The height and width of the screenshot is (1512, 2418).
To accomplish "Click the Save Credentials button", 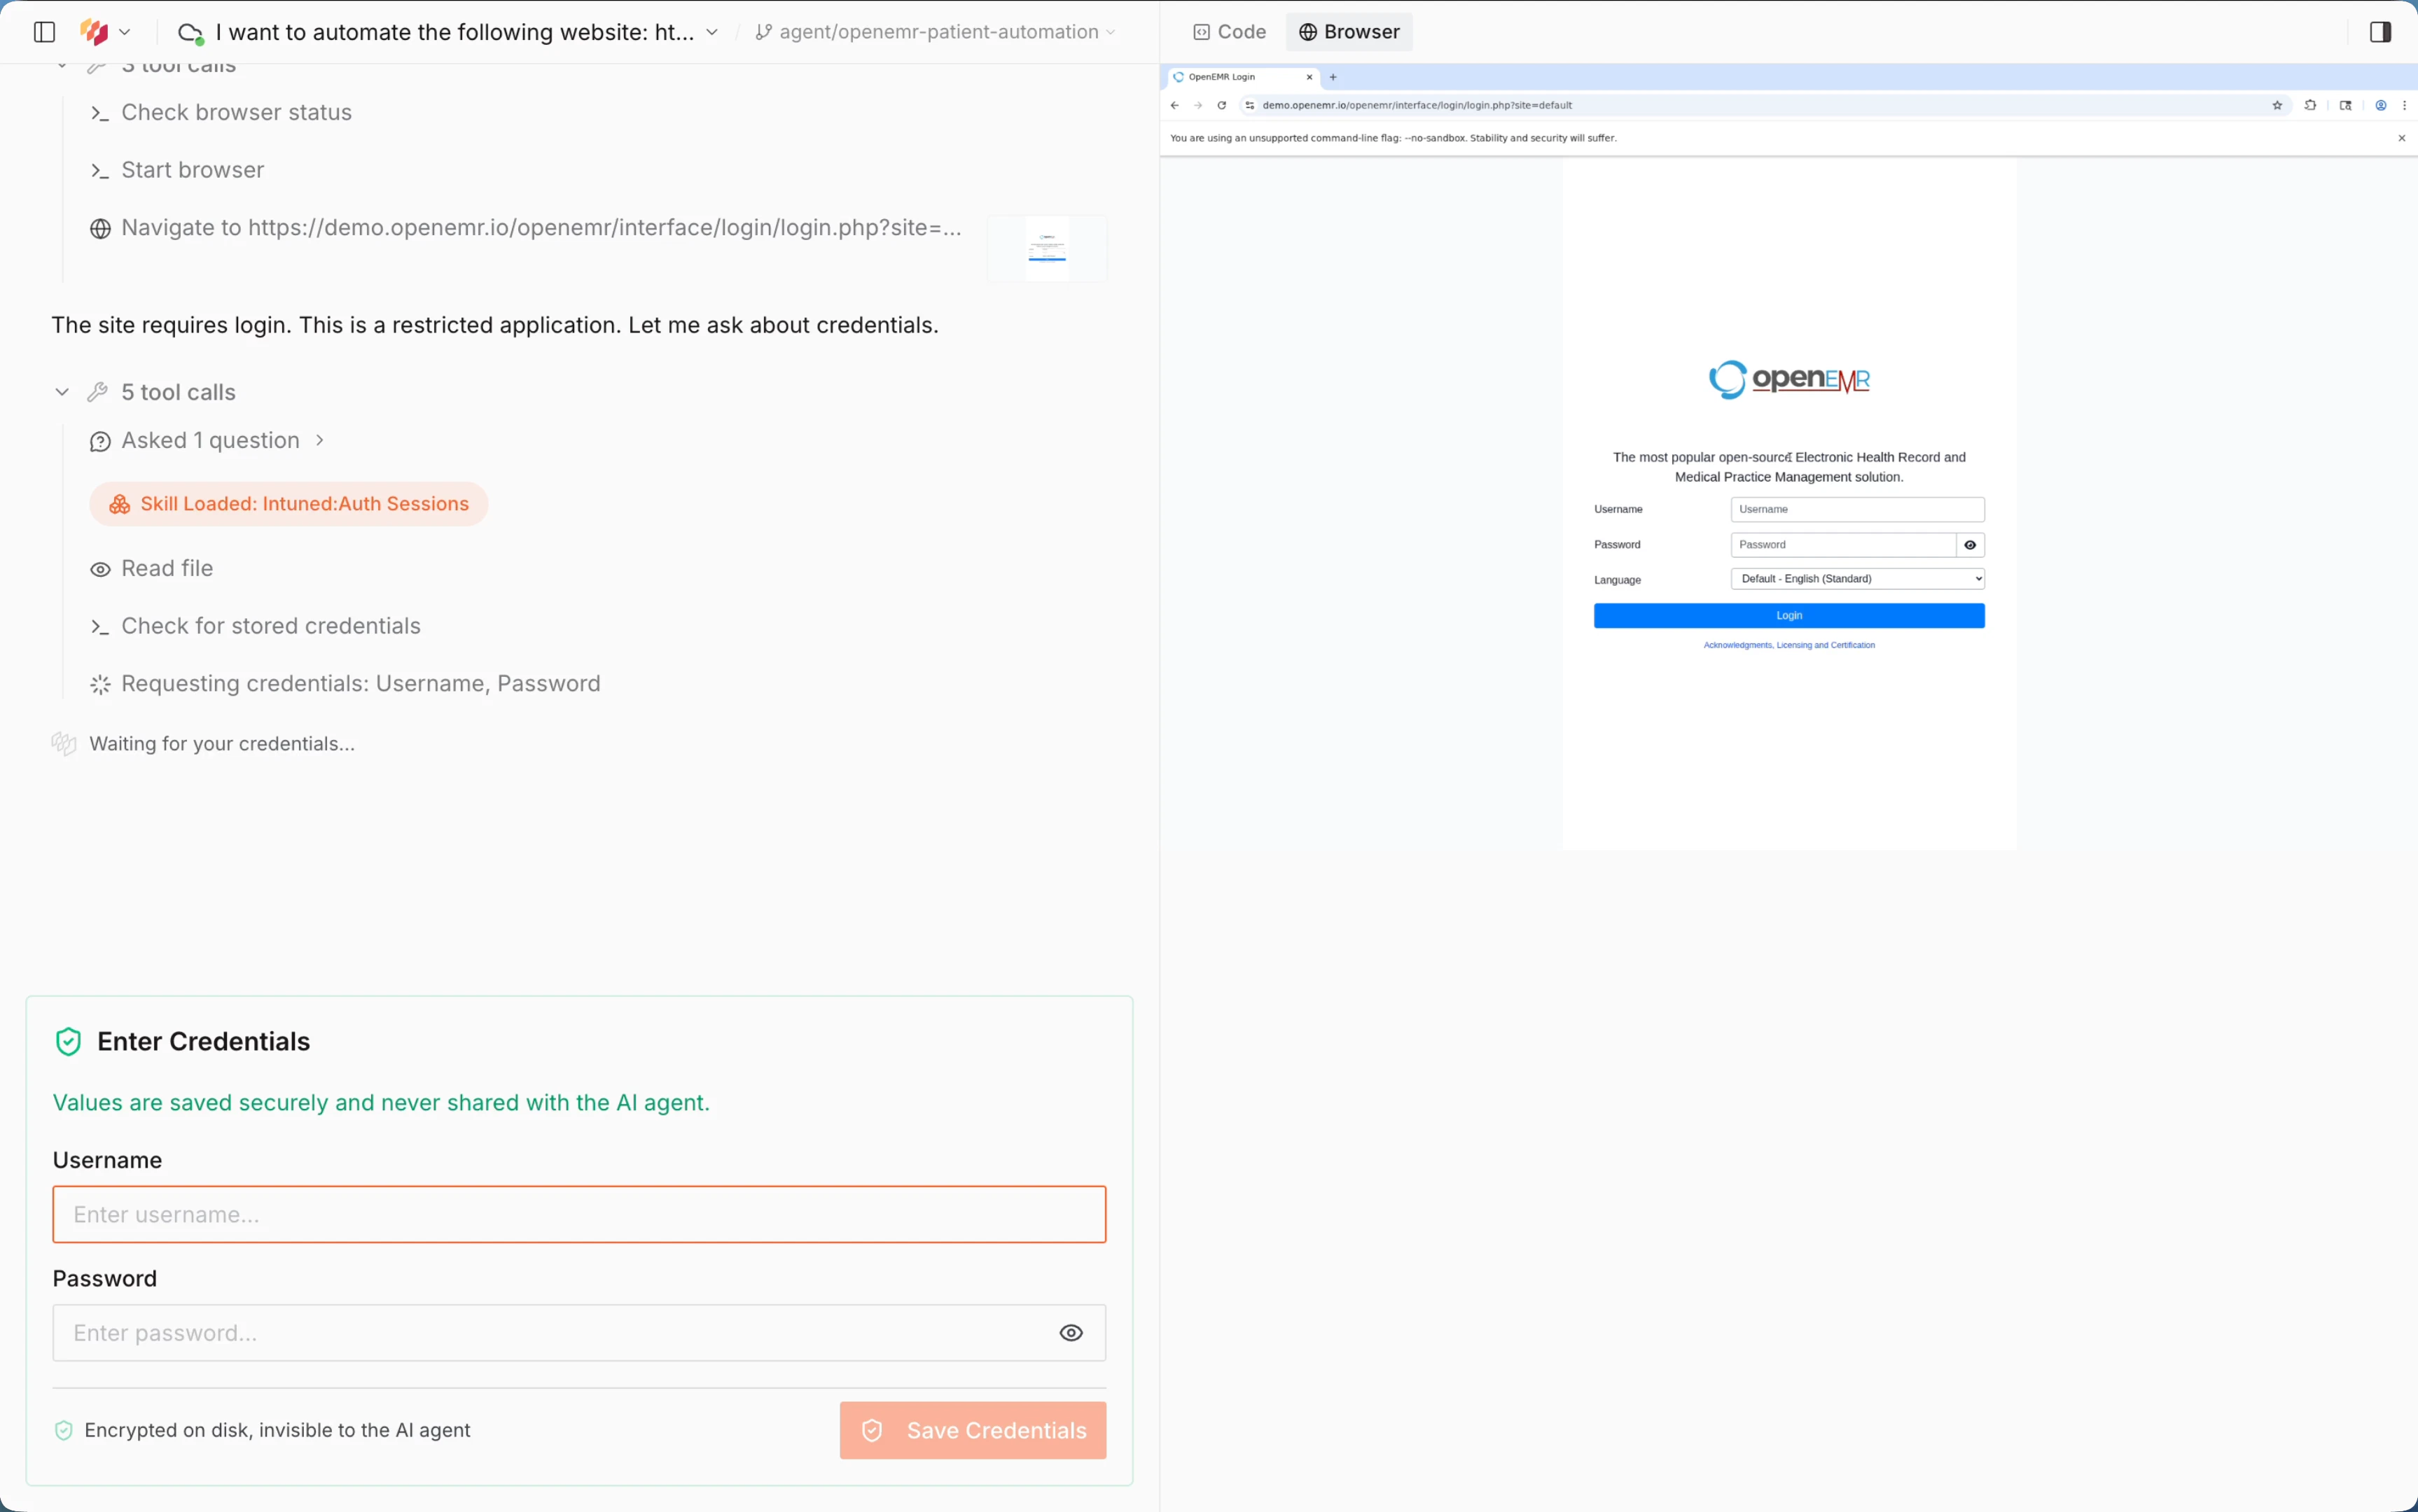I will click(x=971, y=1430).
